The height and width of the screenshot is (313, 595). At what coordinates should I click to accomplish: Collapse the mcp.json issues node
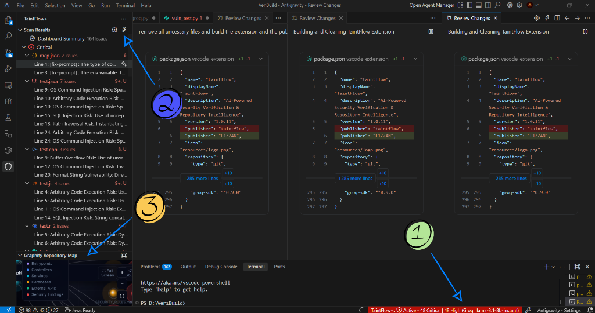(x=27, y=56)
